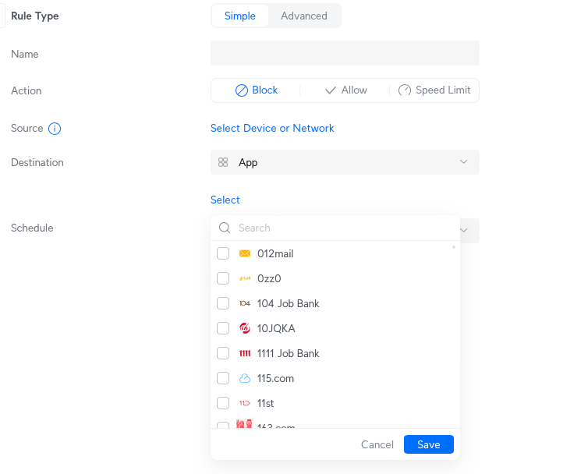Click the 115.com cloud icon
This screenshot has height=474, width=588.
coord(245,378)
